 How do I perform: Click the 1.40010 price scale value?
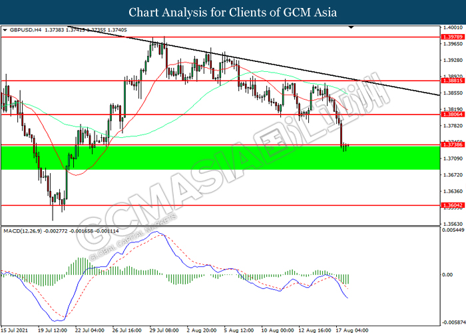tap(453, 28)
